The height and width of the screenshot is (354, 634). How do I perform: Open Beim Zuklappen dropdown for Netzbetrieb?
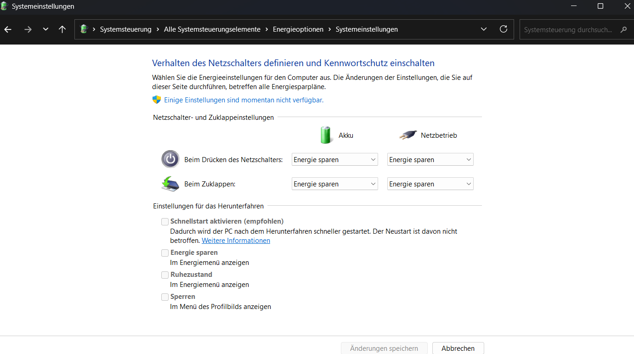[430, 184]
